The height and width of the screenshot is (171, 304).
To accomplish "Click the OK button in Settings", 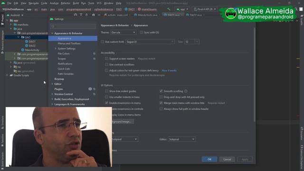I will pos(209,159).
